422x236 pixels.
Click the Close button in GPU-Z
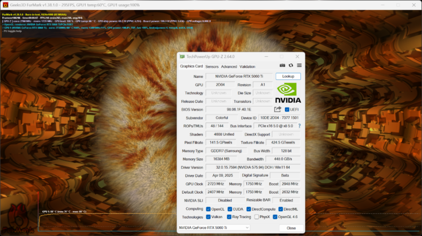point(291,228)
